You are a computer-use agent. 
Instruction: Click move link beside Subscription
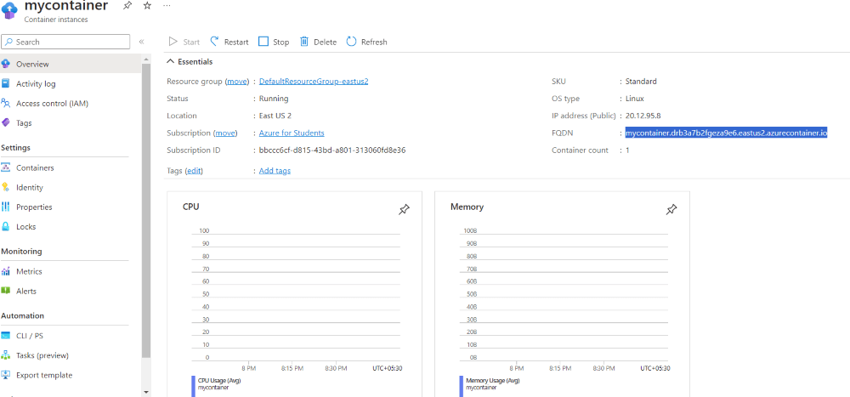click(227, 133)
